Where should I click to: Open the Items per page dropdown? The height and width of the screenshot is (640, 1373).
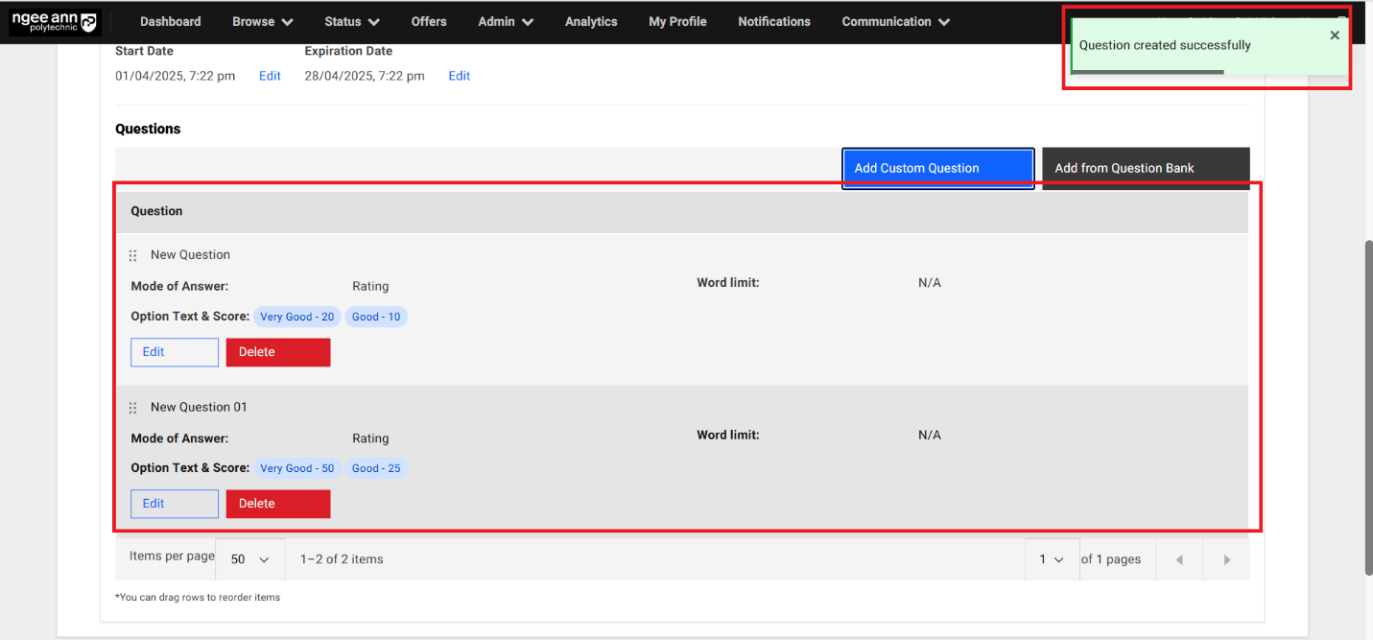249,559
